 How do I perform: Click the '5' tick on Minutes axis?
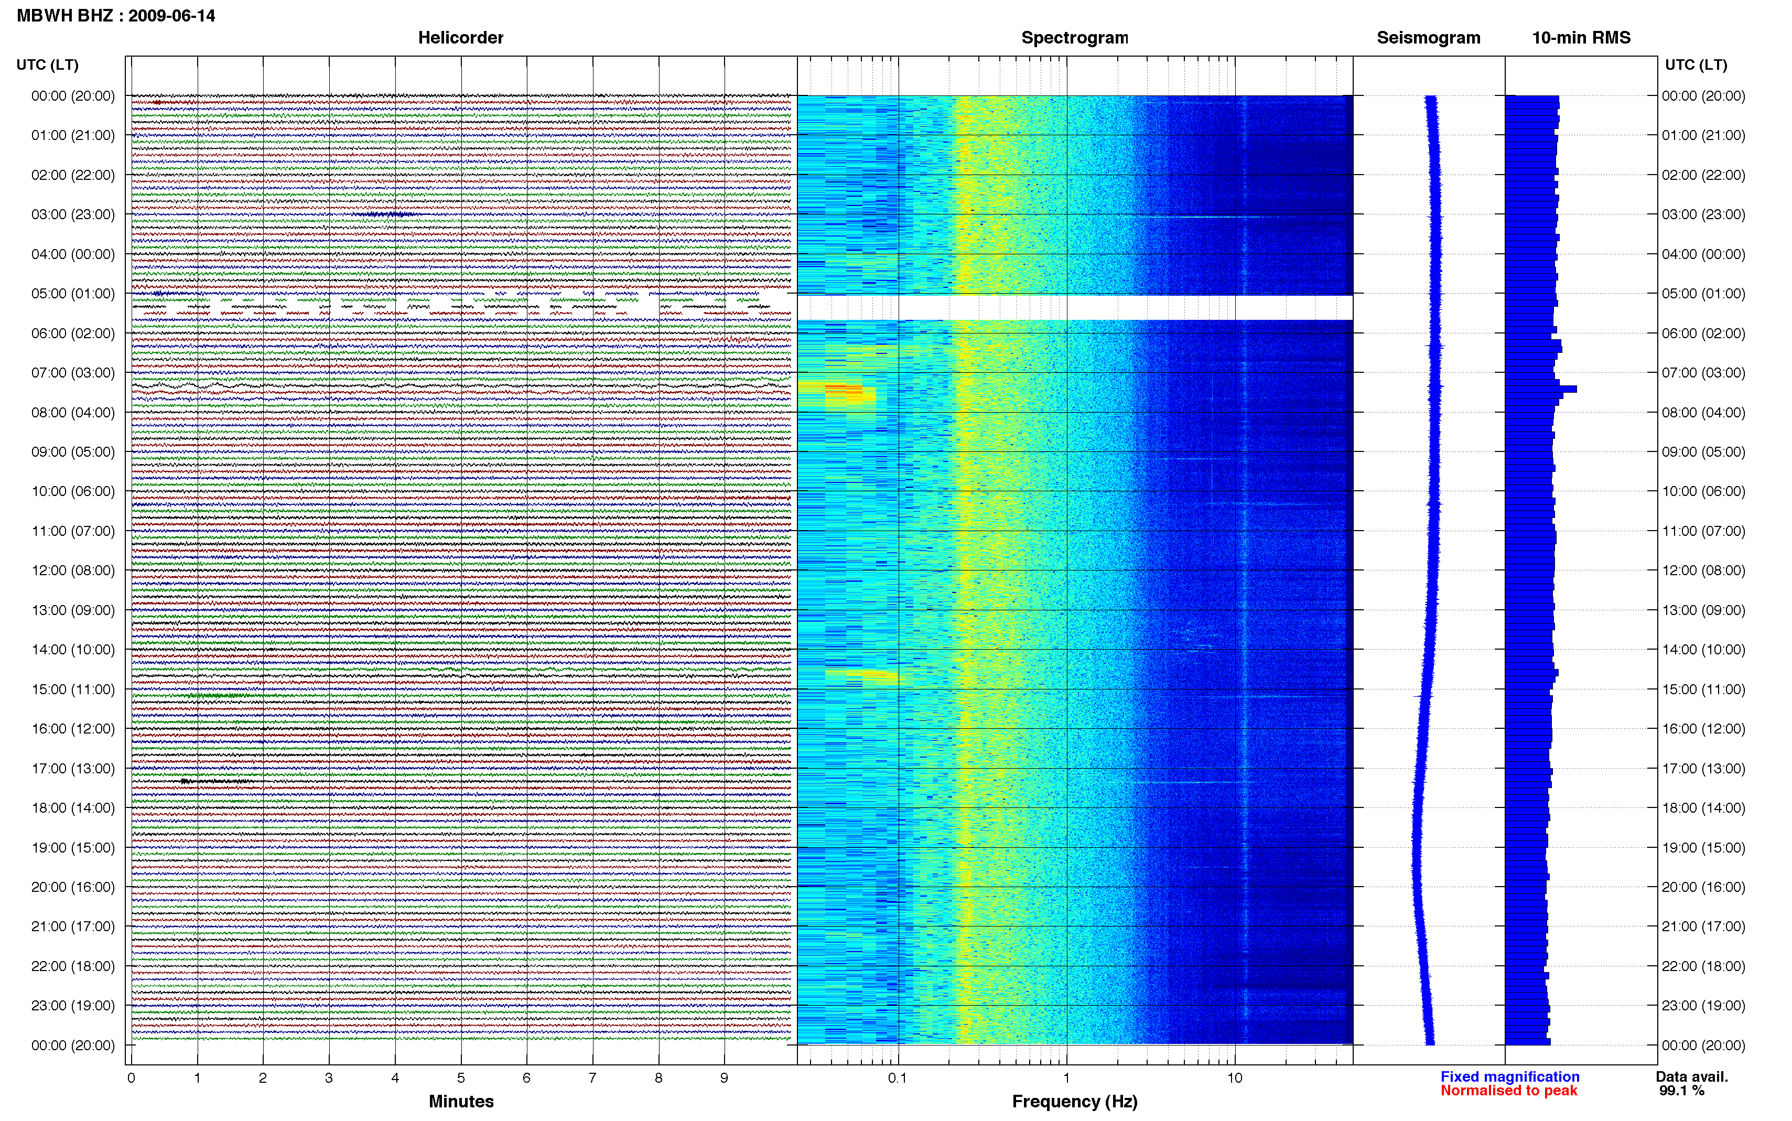pos(461,1078)
